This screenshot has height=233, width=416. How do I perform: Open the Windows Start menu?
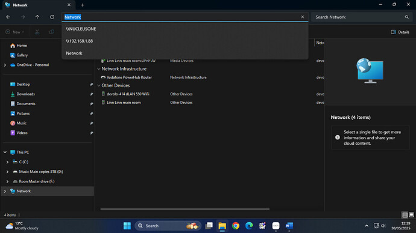[127, 226]
